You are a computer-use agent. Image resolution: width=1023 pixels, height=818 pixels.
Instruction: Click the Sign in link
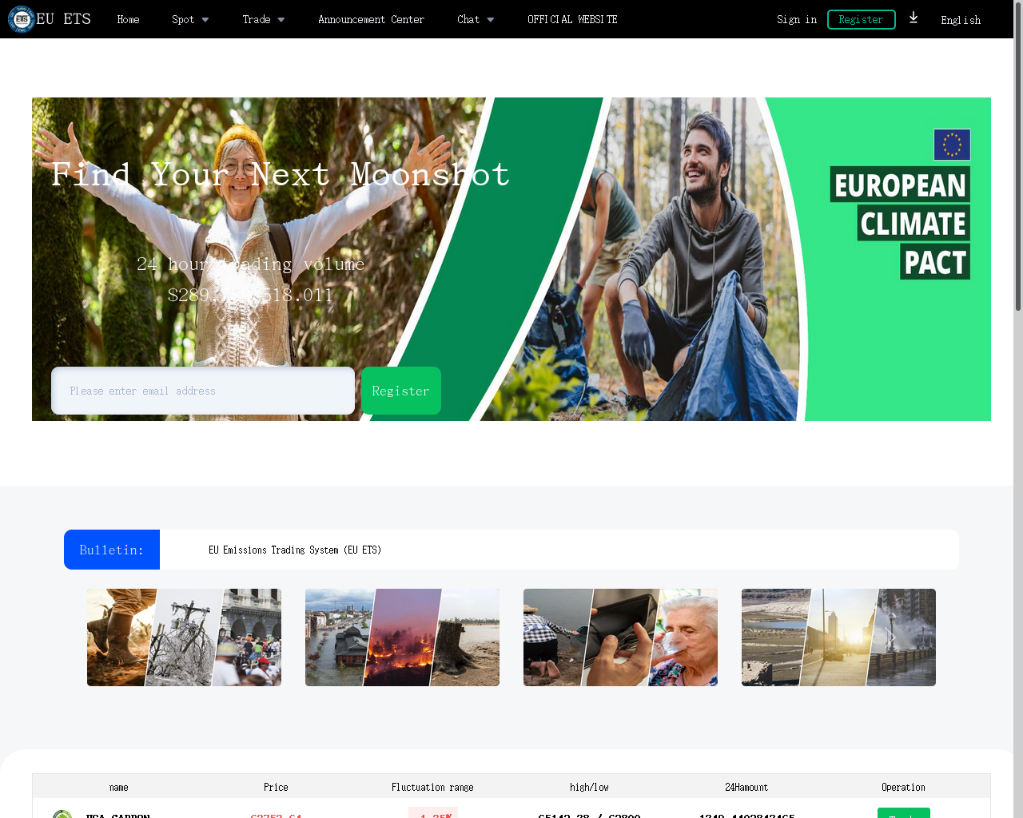click(x=797, y=19)
